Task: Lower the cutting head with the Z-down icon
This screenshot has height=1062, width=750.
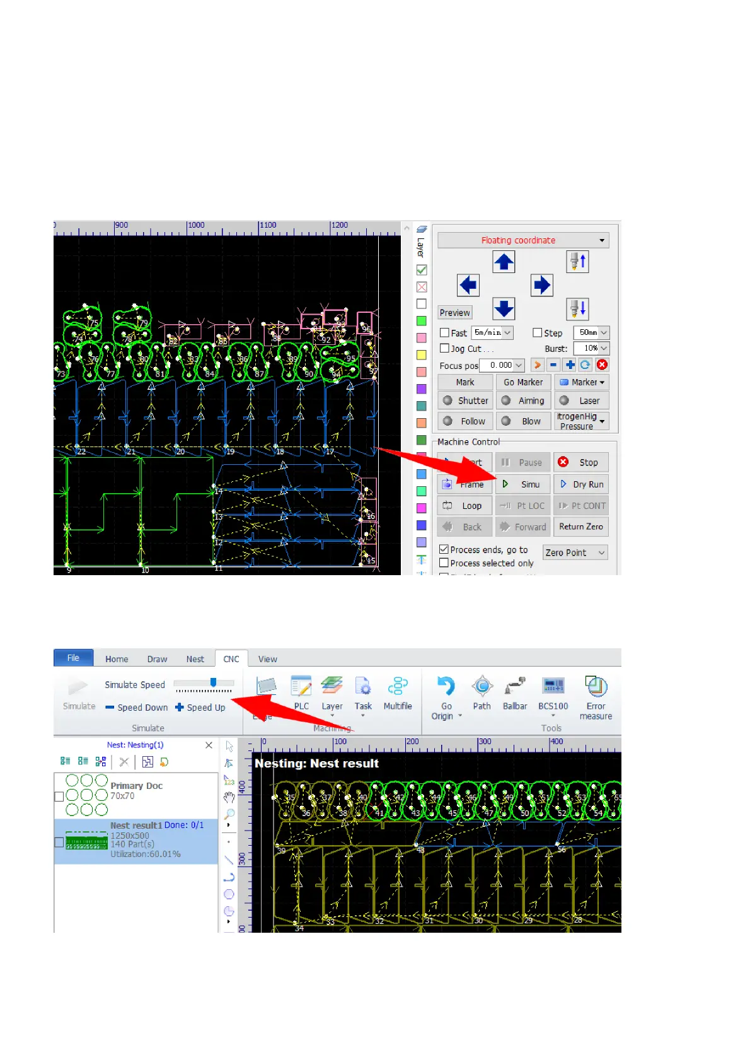Action: pos(577,309)
